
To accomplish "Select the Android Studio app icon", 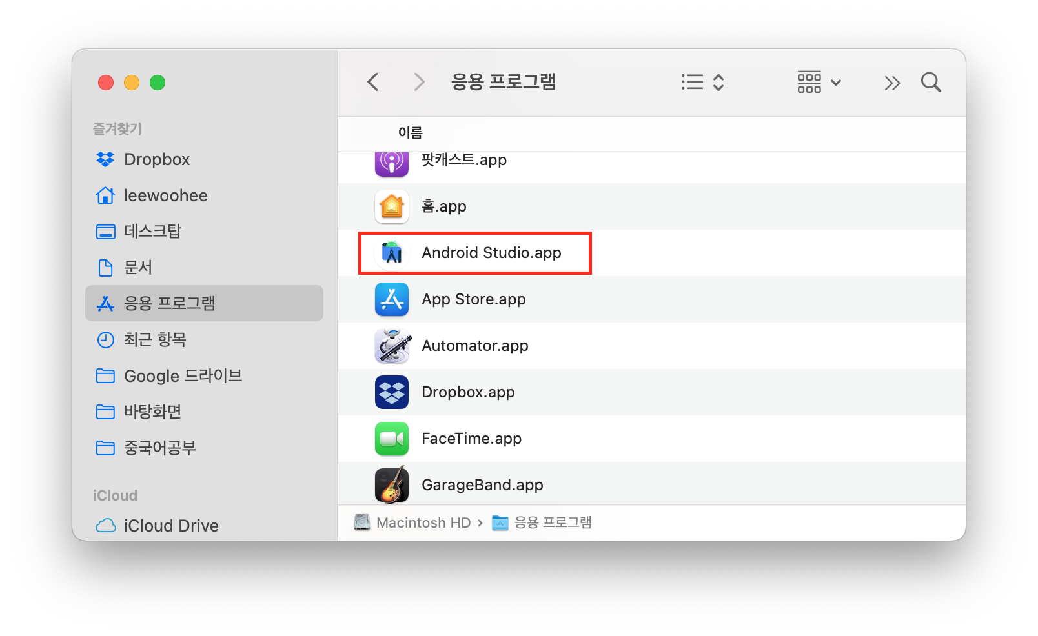I will point(392,253).
